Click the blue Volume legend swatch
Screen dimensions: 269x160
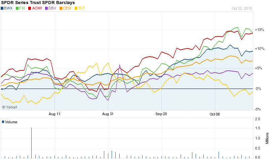click(x=3, y=122)
